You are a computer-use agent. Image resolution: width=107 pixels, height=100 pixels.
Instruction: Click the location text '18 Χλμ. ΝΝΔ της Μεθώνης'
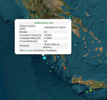(51, 46)
